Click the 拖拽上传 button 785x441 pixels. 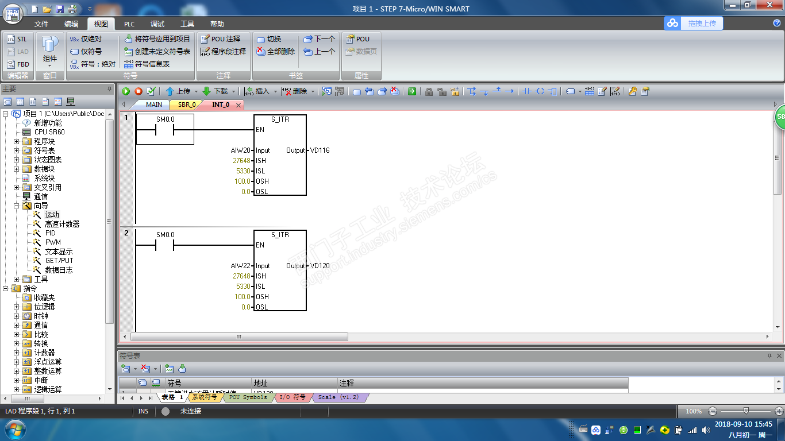click(701, 23)
